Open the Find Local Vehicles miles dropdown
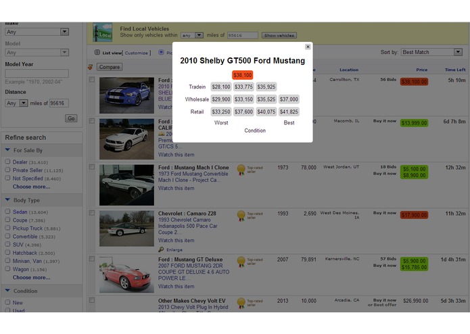This screenshot has width=470, height=334. coord(192,35)
